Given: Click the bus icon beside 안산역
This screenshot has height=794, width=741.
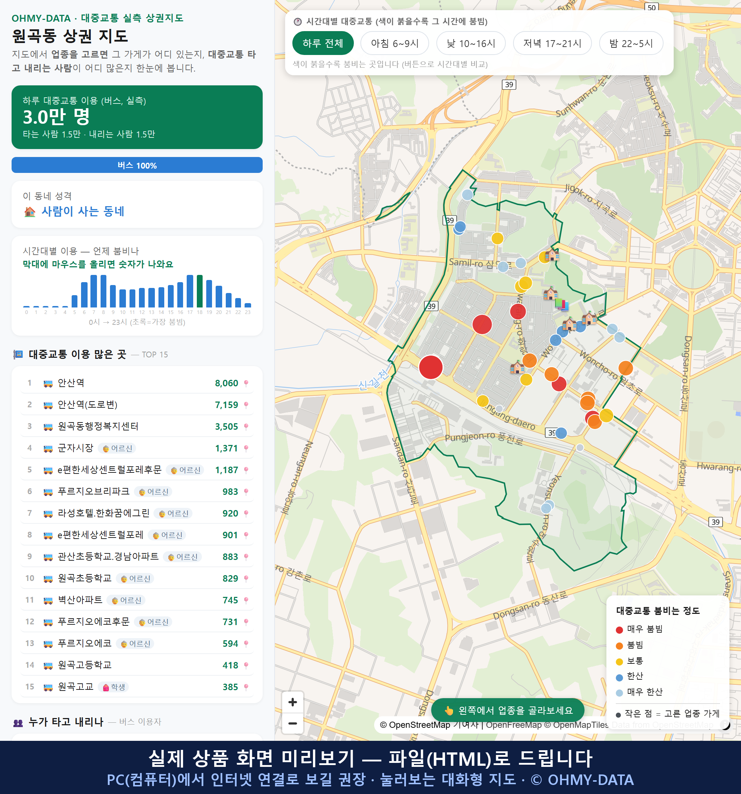Looking at the screenshot, I should coord(48,383).
